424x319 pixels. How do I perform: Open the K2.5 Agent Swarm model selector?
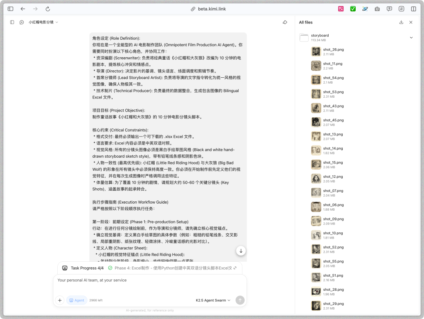213,300
